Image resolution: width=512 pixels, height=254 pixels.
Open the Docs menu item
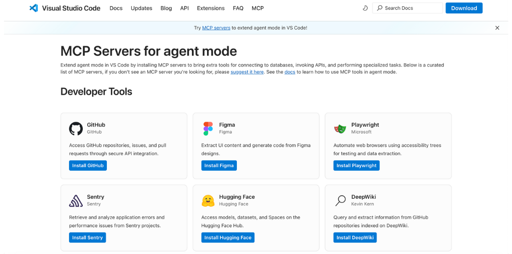[116, 8]
